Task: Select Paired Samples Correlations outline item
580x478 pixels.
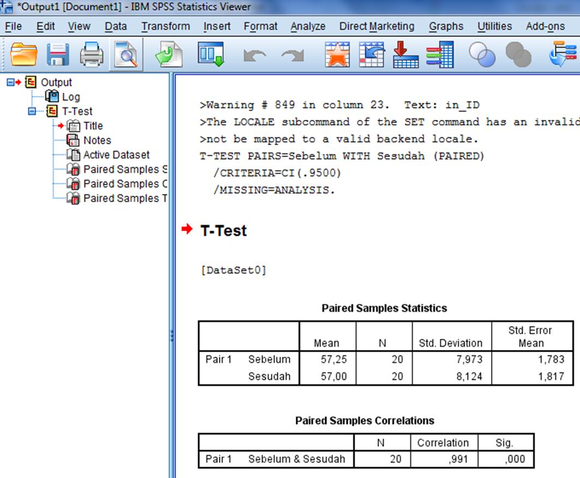Action: tap(125, 184)
